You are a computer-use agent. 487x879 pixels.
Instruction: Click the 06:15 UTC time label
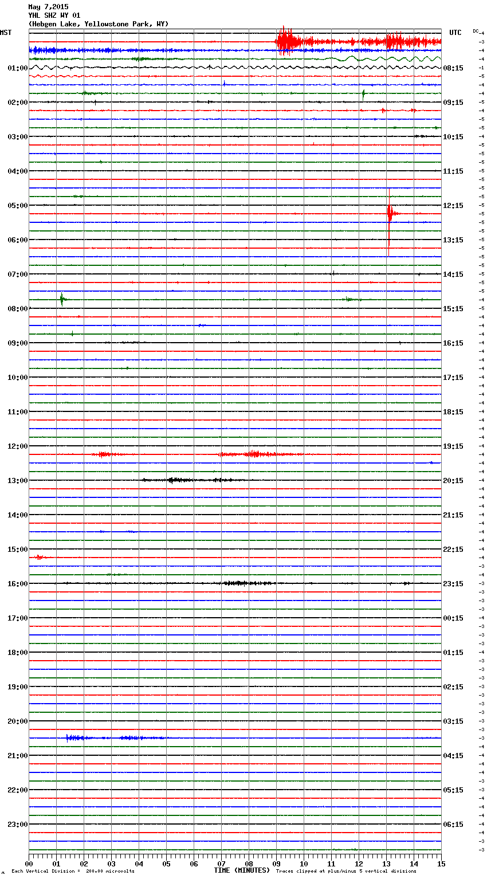[453, 825]
